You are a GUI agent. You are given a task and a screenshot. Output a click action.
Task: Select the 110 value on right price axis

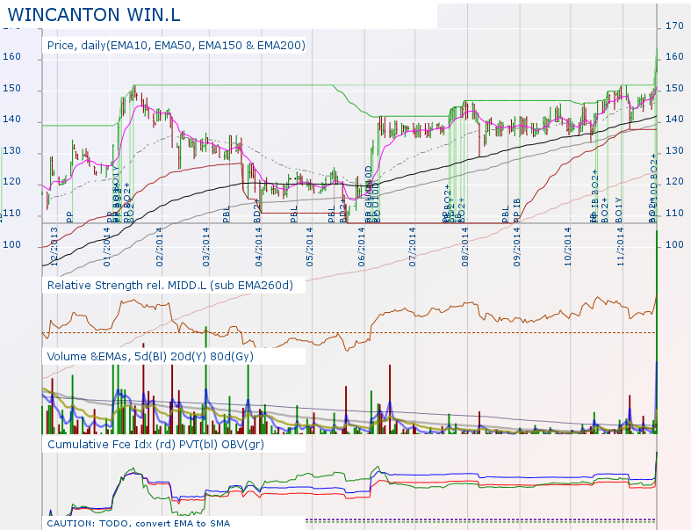tap(674, 214)
